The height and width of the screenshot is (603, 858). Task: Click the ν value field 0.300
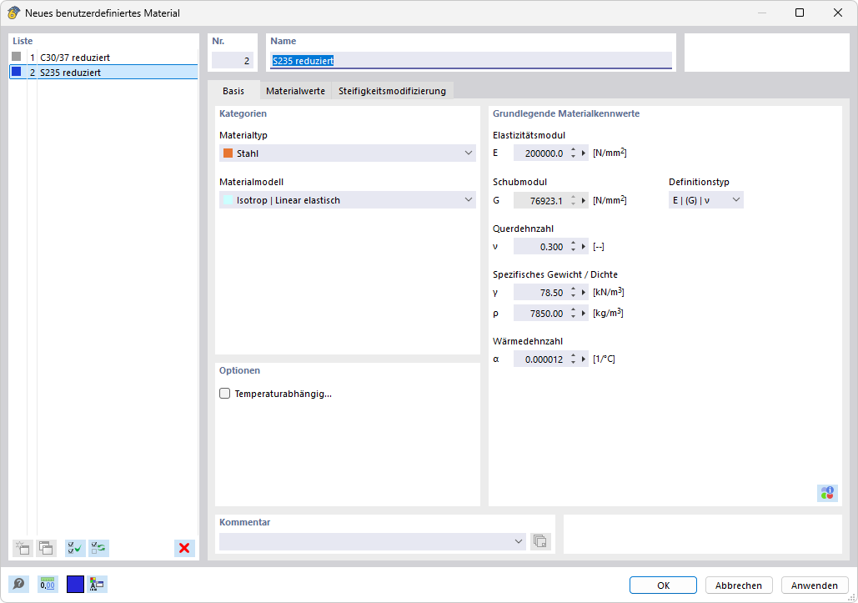pos(540,247)
